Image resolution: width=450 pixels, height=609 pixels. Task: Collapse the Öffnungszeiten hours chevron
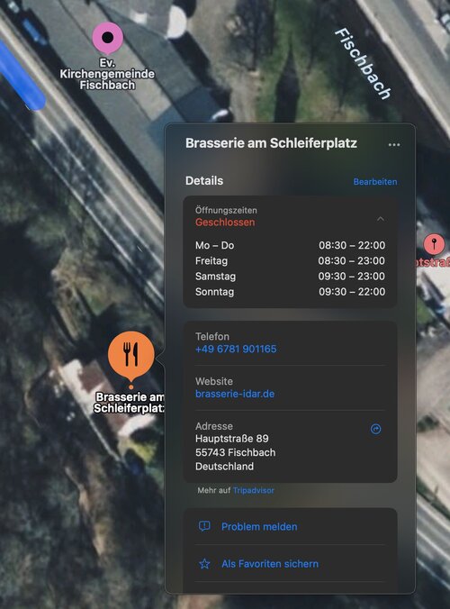[x=381, y=219]
